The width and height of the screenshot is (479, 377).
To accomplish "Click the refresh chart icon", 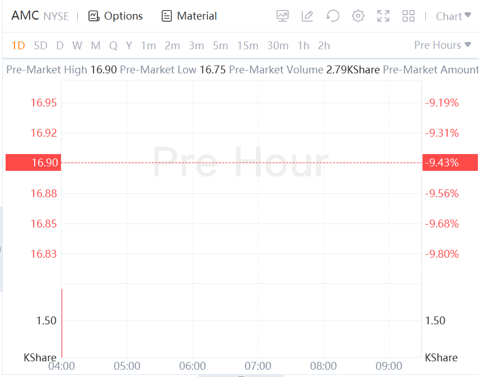I will click(333, 16).
